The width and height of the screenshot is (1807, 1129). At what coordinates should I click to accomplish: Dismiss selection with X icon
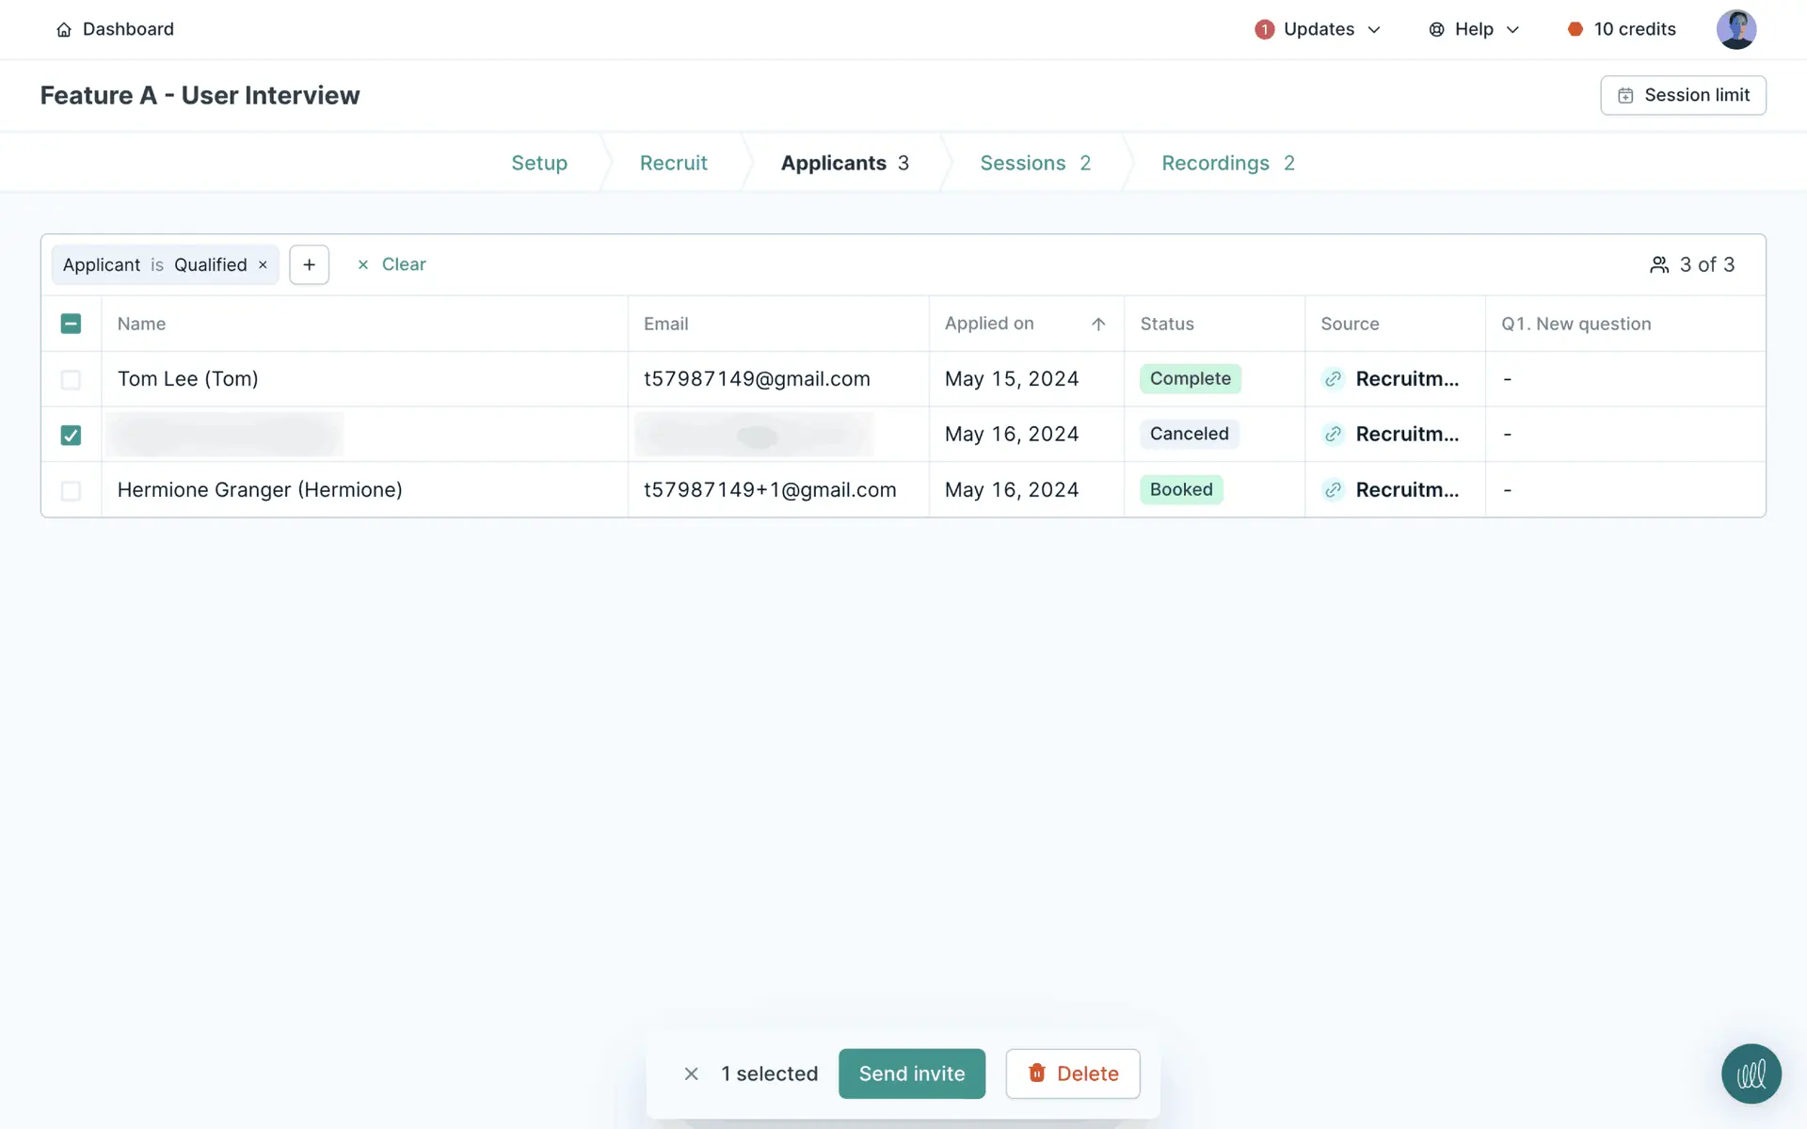point(691,1073)
